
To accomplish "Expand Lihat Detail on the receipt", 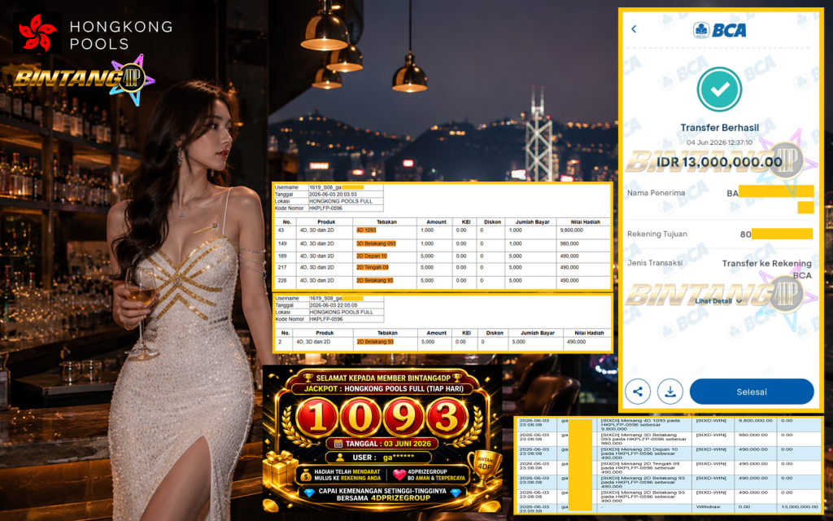I will [718, 301].
